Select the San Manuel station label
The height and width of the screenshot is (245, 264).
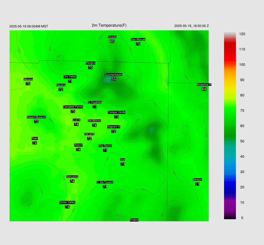click(x=138, y=39)
